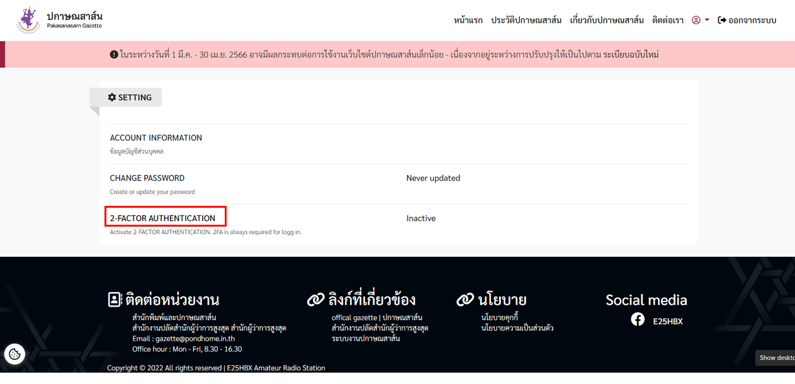795x384 pixels.
Task: Click the contact card icon beside ติดต่อหน่วยงาน
Action: tap(113, 300)
